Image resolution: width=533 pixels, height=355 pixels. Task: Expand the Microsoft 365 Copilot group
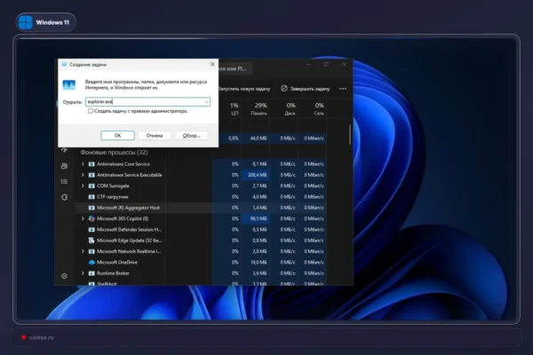pos(83,218)
